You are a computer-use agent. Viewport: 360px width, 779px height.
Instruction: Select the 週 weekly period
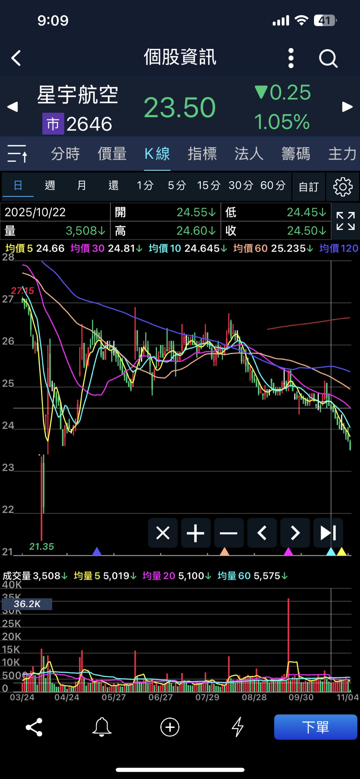pyautogui.click(x=50, y=186)
